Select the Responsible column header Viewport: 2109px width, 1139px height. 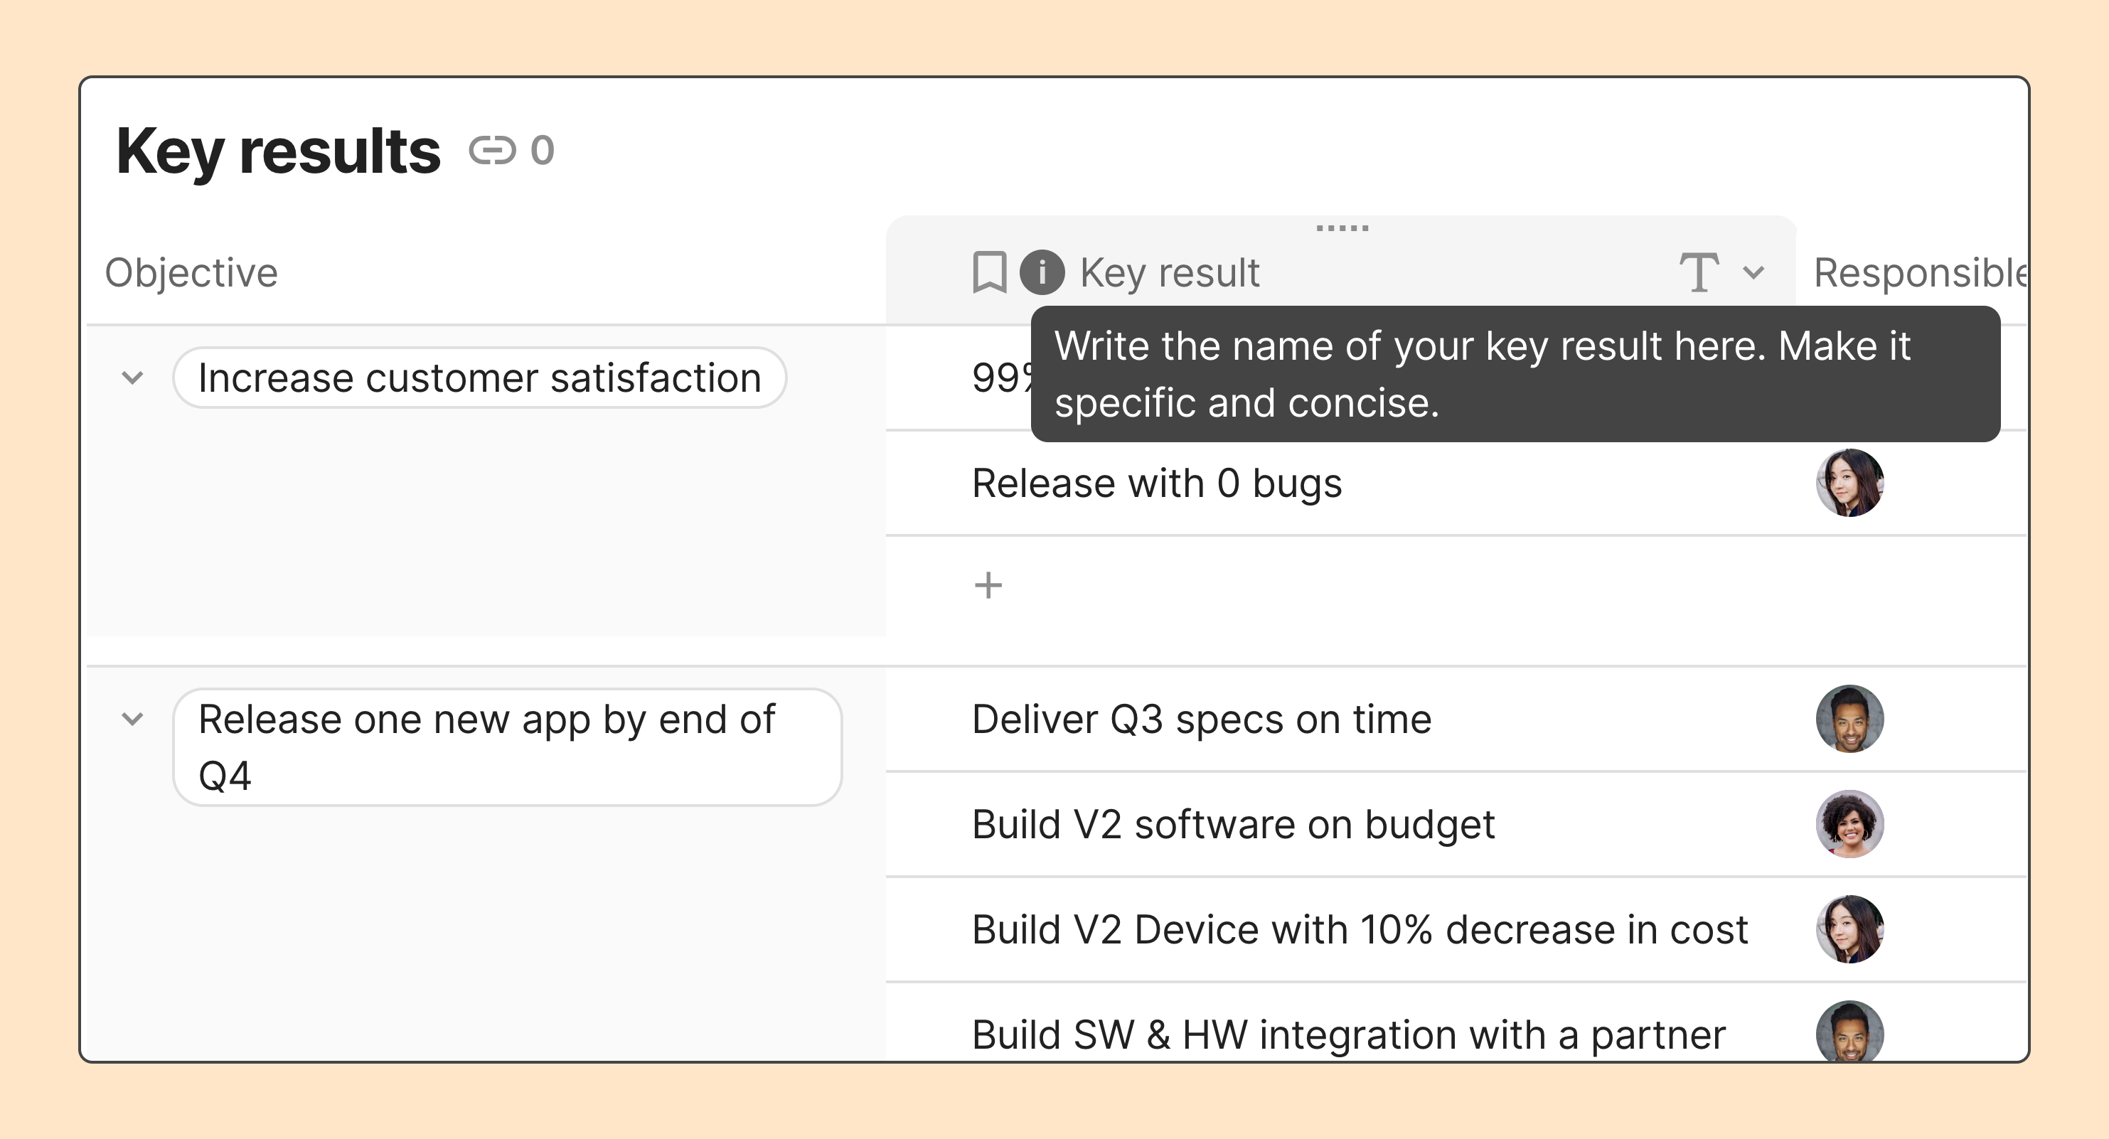(1916, 273)
